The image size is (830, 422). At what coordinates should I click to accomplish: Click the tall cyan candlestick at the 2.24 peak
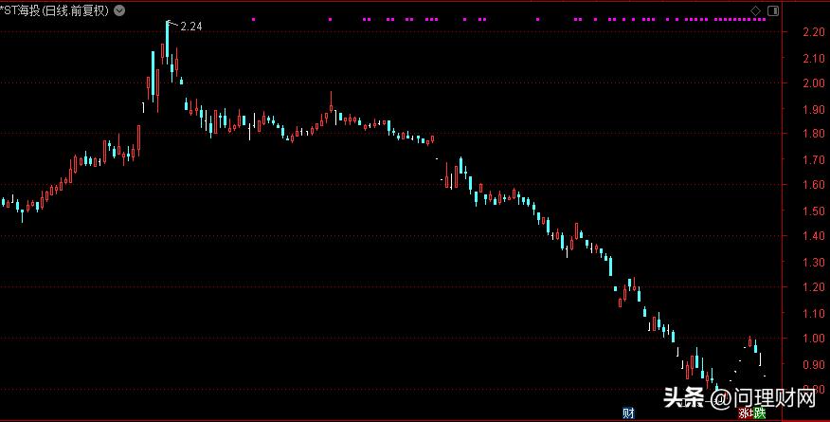168,42
